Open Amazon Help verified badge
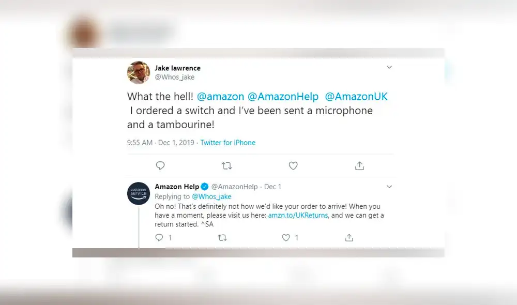This screenshot has width=517, height=305. 204,187
